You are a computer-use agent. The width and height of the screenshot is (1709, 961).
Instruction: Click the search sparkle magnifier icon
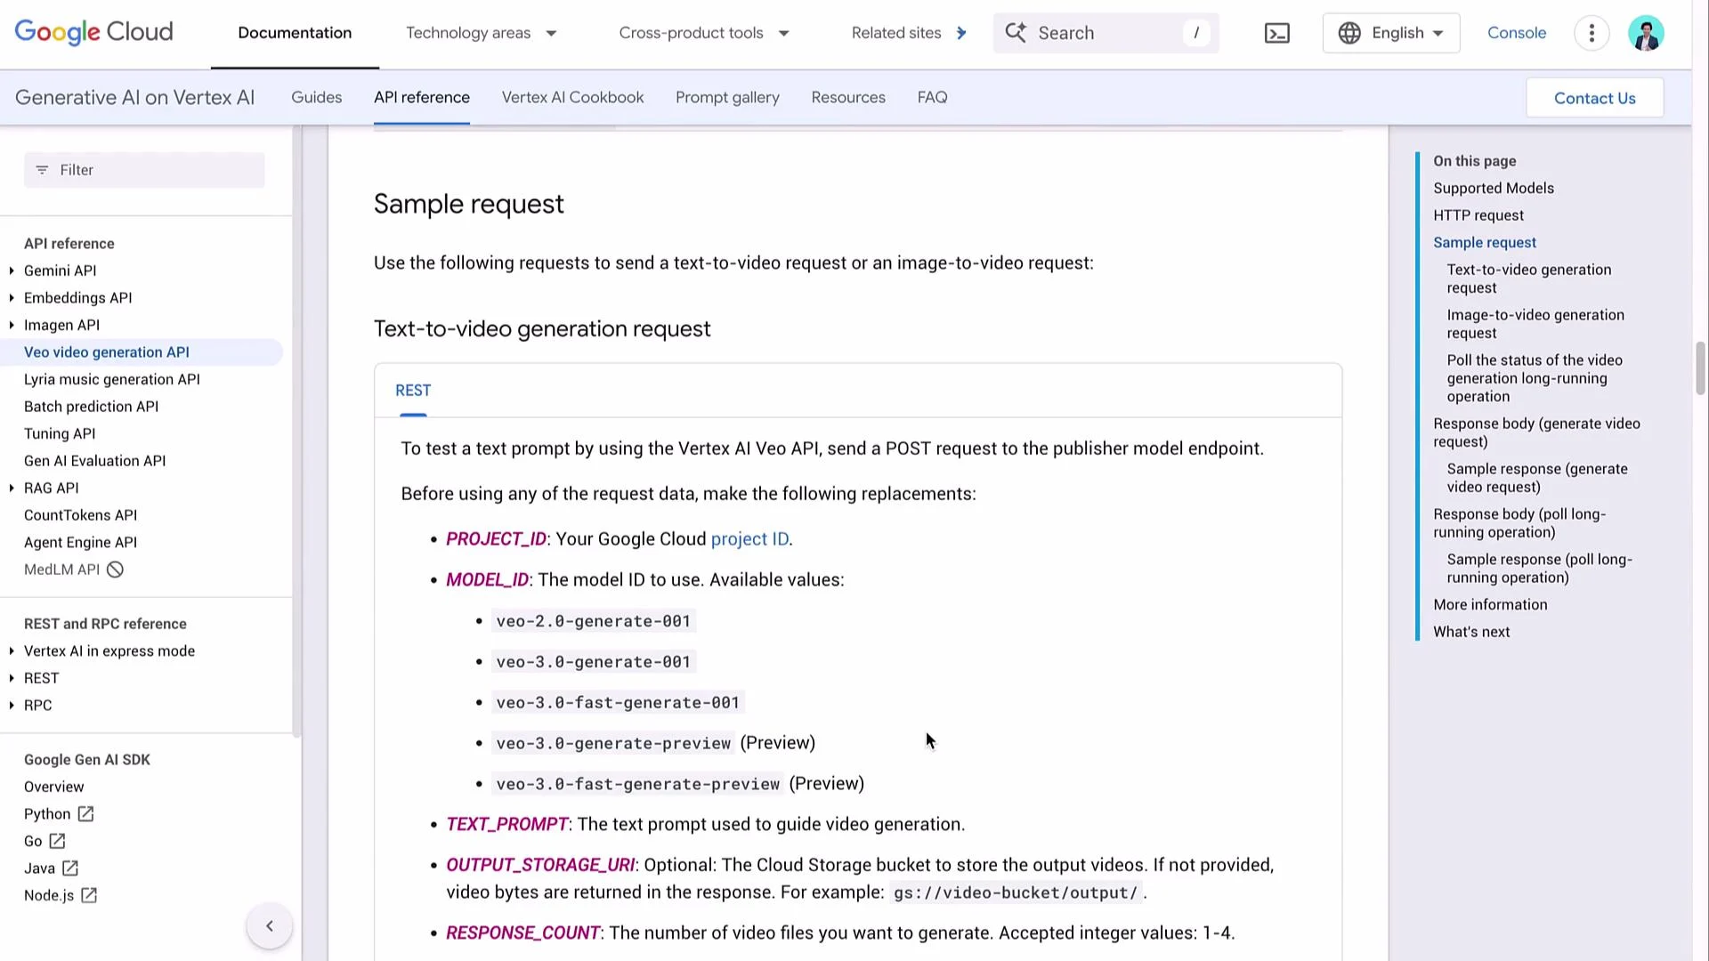click(1016, 33)
